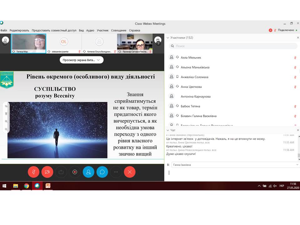The image size is (300, 225).
Task: Turn on camera with the red video button
Action: [47, 172]
